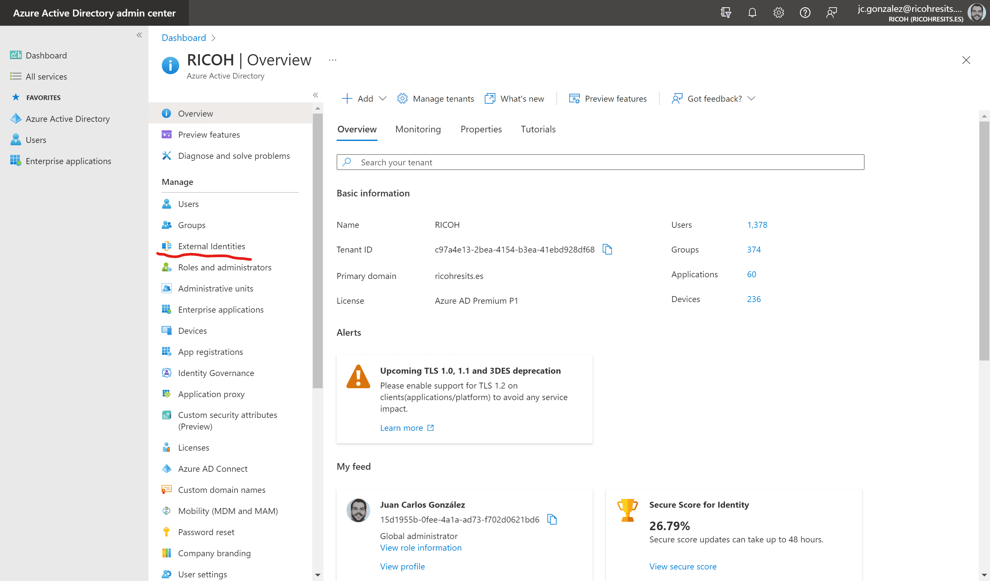Open the more options ellipsis beside Overview title
This screenshot has width=990, height=581.
(333, 60)
